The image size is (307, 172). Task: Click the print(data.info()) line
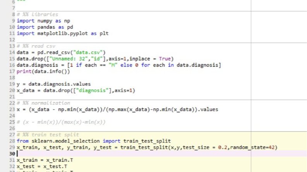pyautogui.click(x=43, y=71)
